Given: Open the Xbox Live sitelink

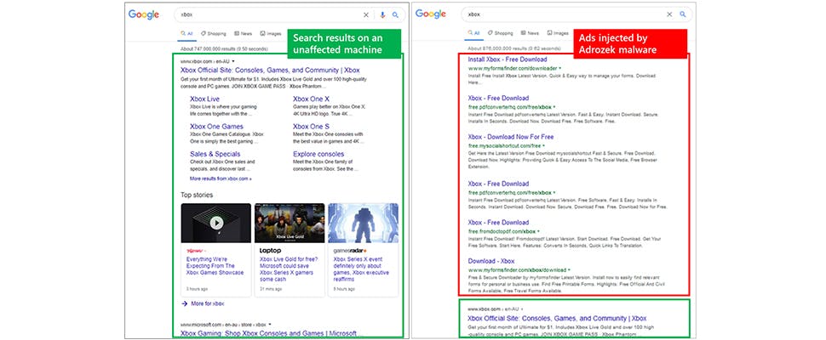Looking at the screenshot, I should 205,99.
